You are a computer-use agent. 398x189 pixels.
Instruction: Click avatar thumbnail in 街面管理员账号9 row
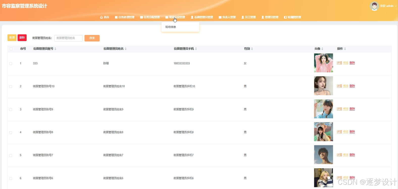[324, 109]
